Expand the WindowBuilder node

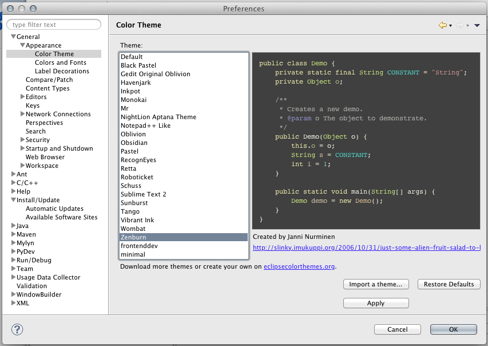click(x=13, y=294)
